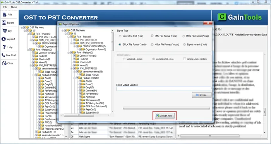Click the PMC(0) folder icon in main window tree
271x144 pixels.
pos(43,122)
